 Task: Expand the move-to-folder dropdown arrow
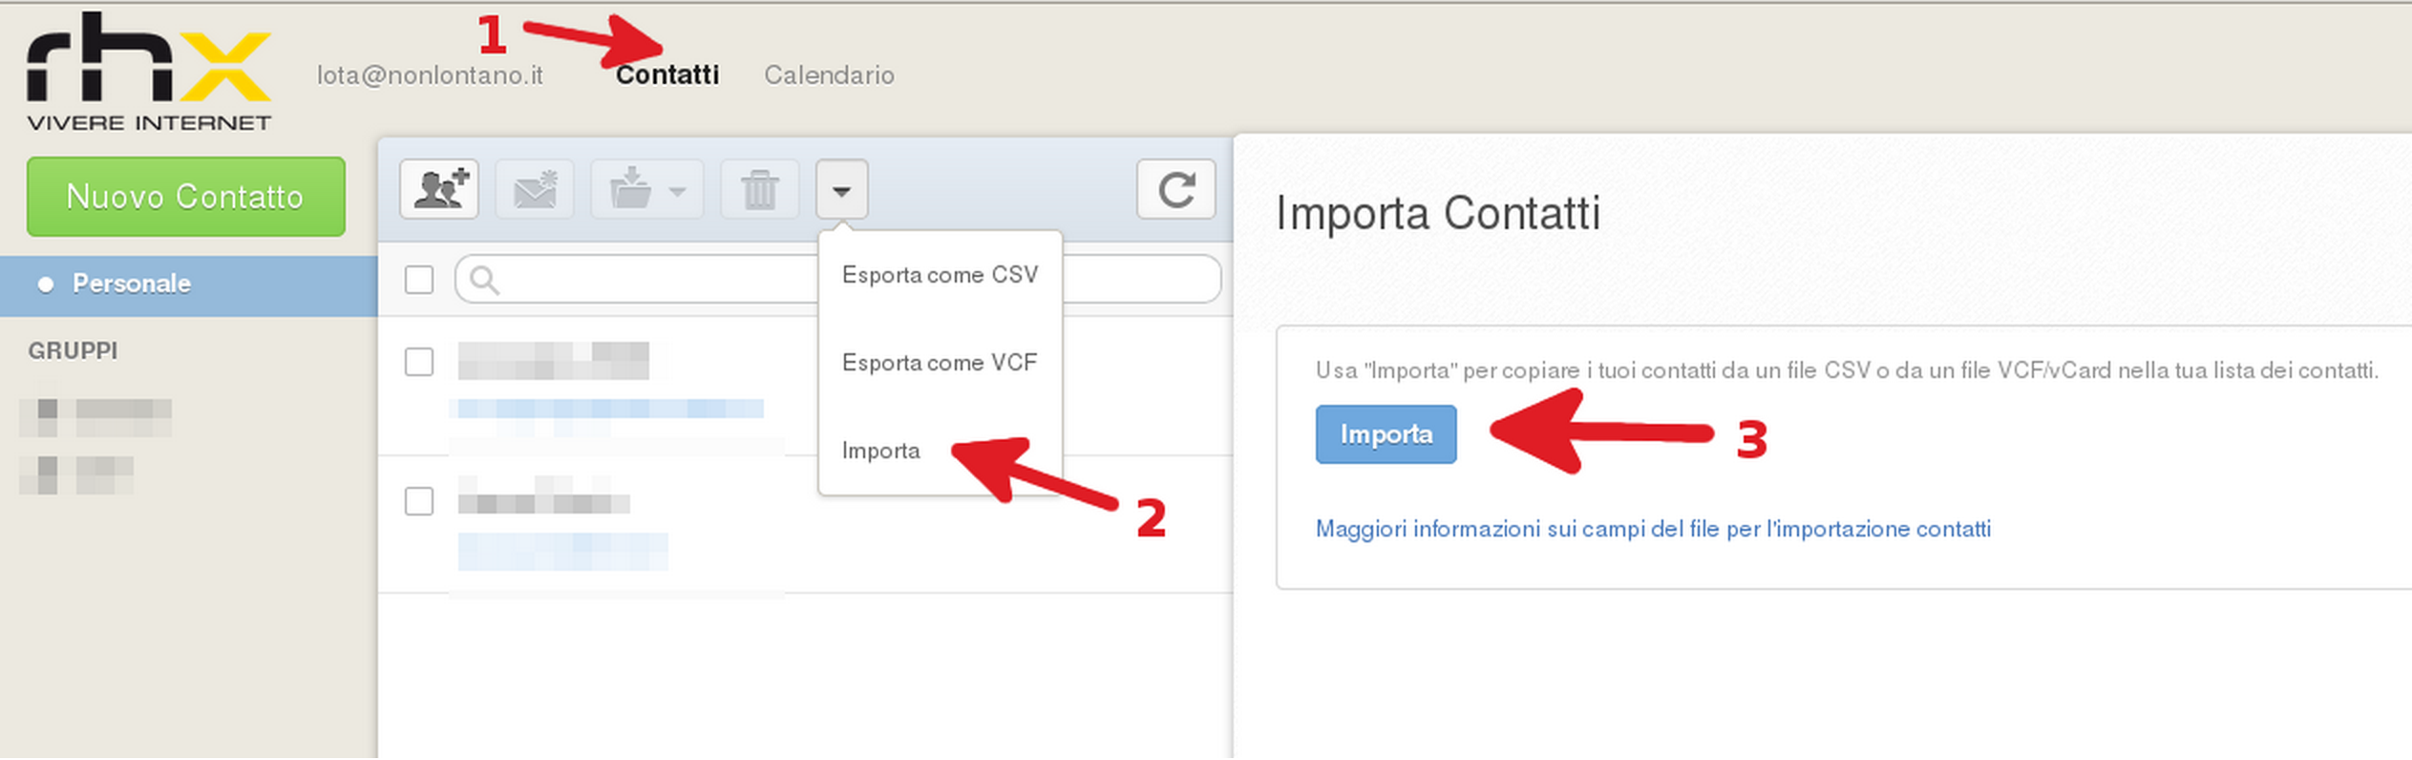pyautogui.click(x=678, y=191)
